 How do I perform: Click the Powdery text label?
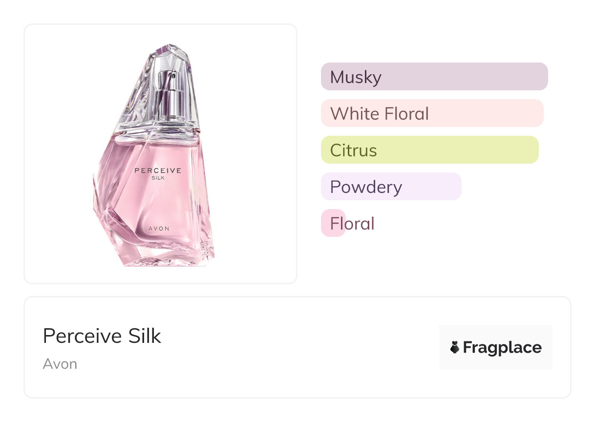(x=366, y=187)
